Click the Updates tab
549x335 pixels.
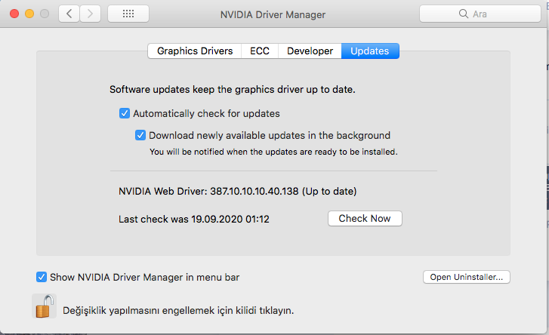pos(370,51)
